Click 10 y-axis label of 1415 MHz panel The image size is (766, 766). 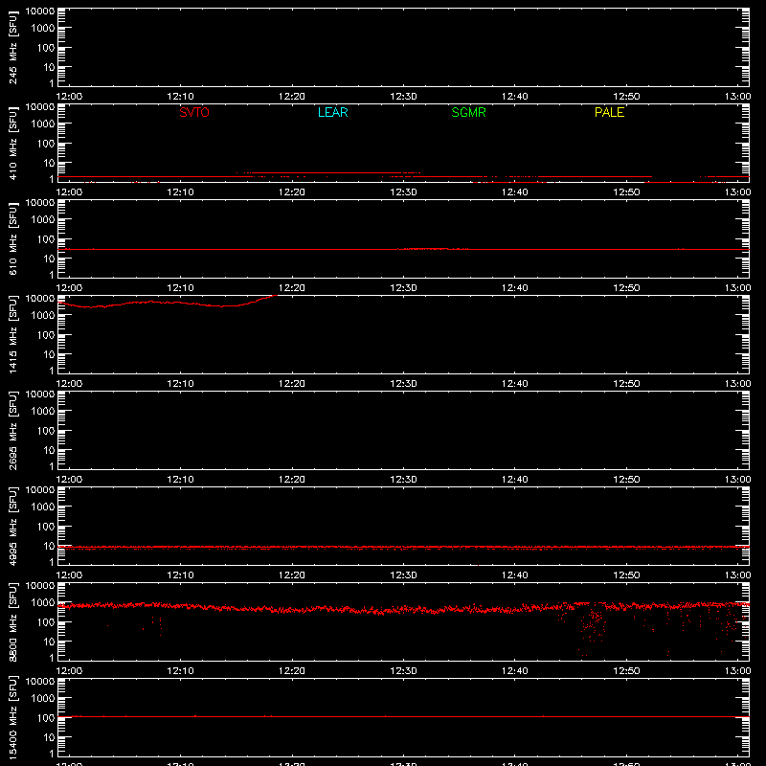point(49,354)
